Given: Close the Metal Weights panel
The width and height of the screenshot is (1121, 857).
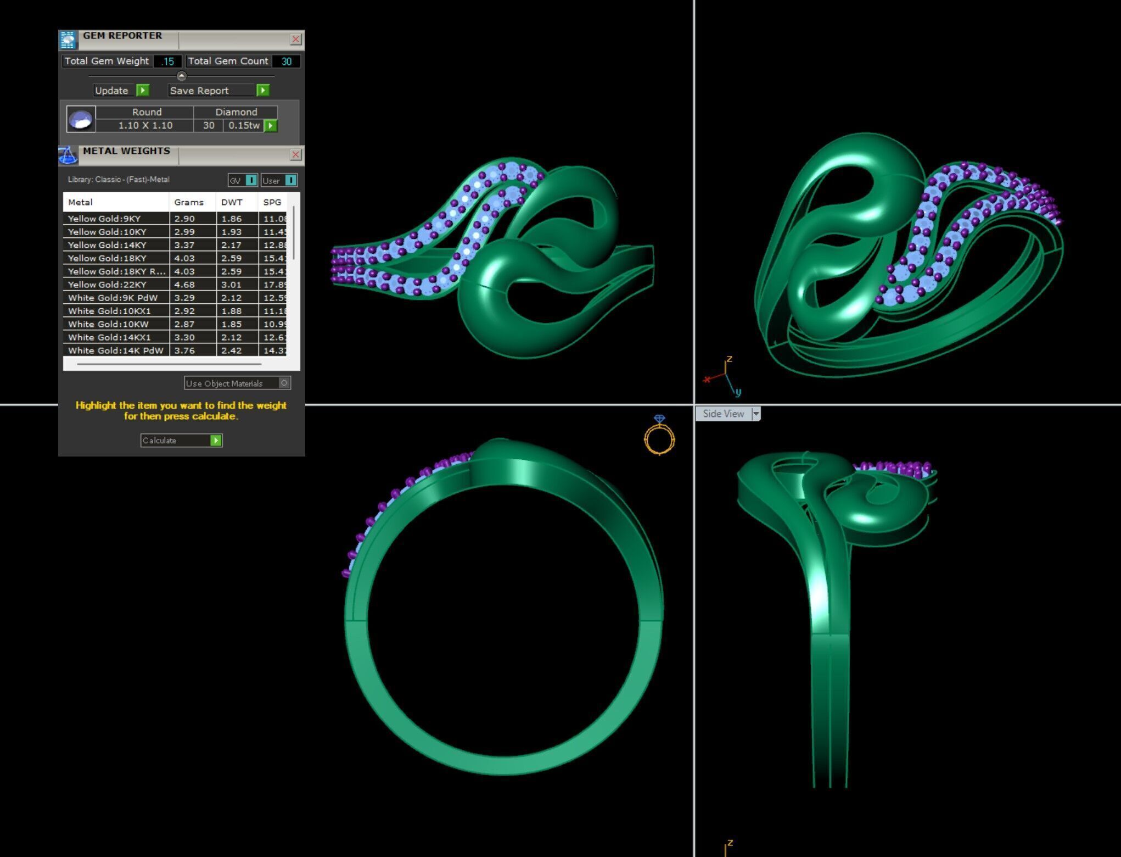Looking at the screenshot, I should 295,154.
